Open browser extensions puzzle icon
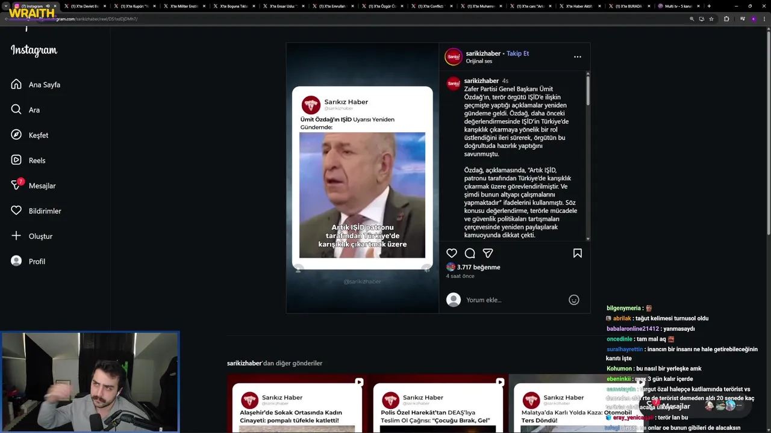771x433 pixels. 726,19
